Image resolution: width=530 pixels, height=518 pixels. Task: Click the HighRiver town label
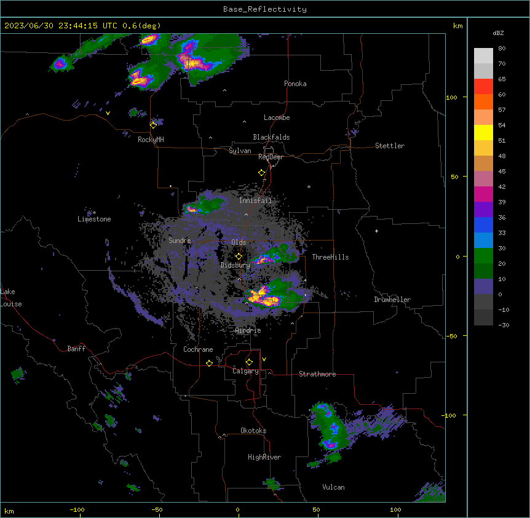pyautogui.click(x=264, y=457)
